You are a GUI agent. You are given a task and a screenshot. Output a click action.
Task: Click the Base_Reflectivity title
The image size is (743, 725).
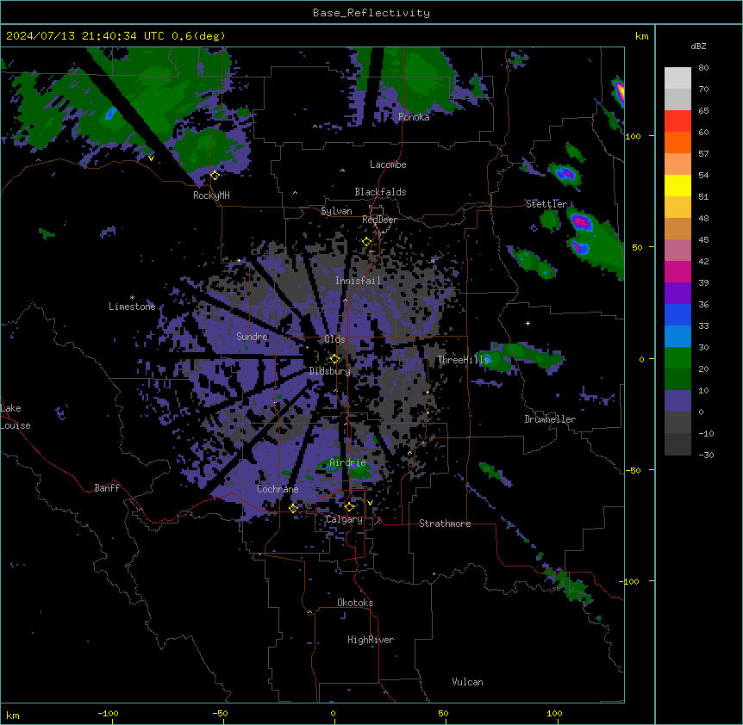click(x=371, y=13)
